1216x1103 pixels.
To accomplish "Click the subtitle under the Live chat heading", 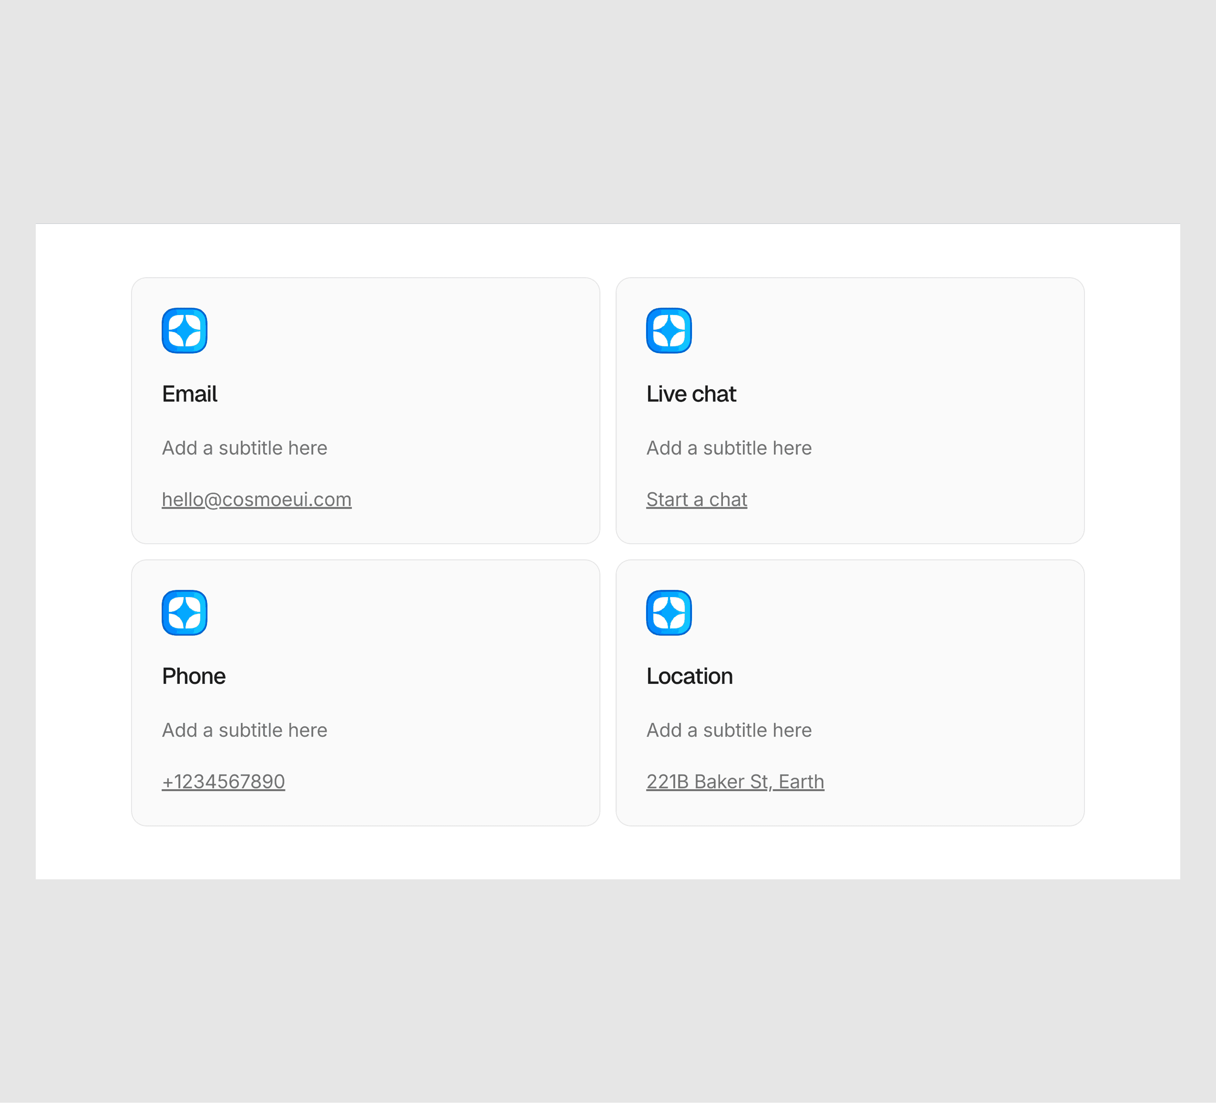I will [x=729, y=448].
